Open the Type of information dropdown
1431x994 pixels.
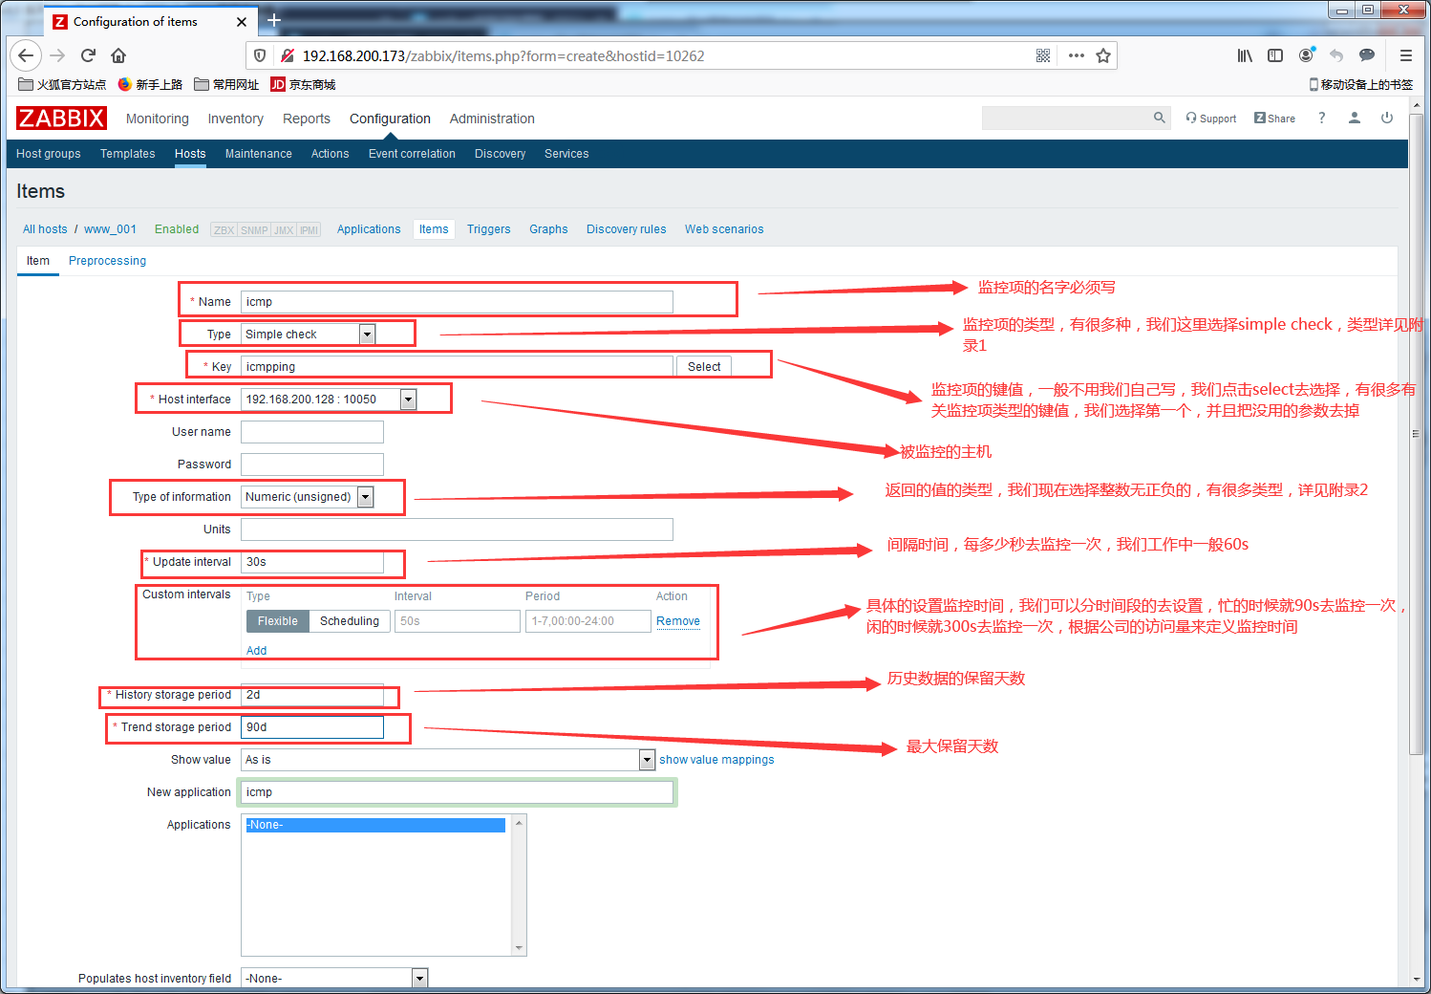[x=307, y=497]
